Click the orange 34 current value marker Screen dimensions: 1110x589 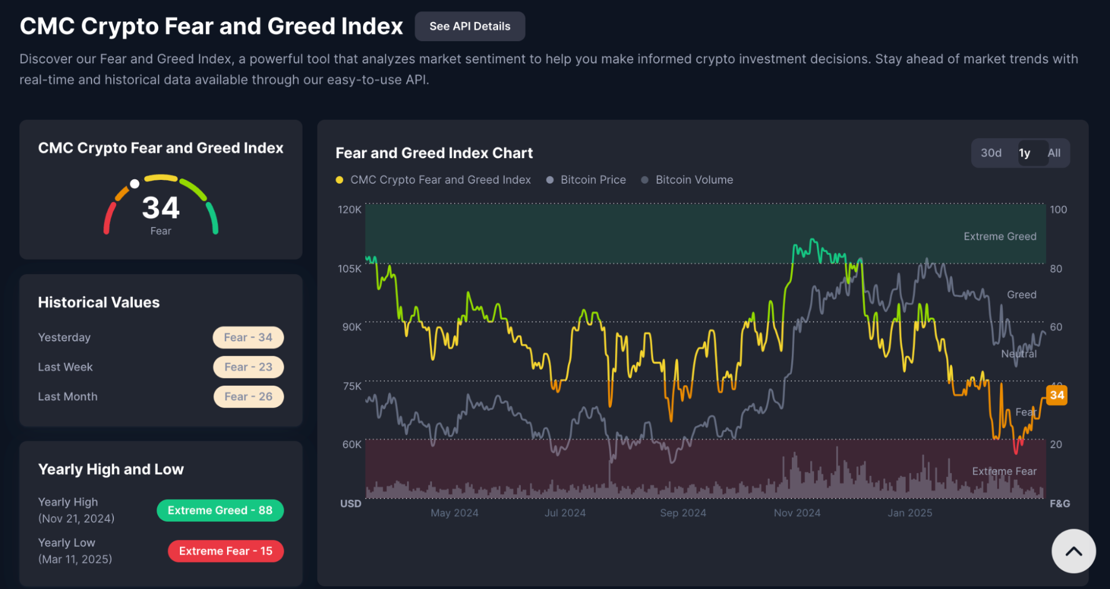pyautogui.click(x=1057, y=395)
